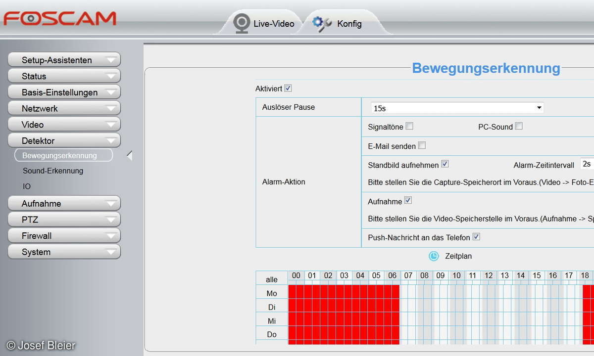Click the hour 12 column header
The image size is (594, 356).
[x=489, y=275]
